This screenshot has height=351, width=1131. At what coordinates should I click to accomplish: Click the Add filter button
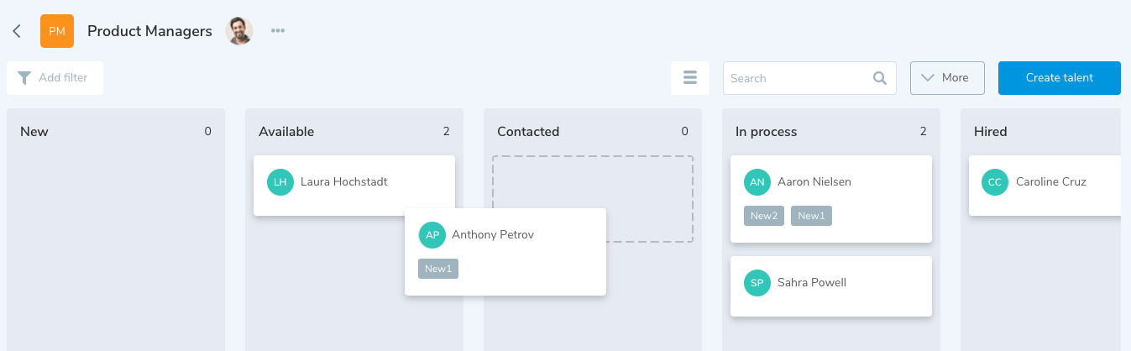click(55, 78)
